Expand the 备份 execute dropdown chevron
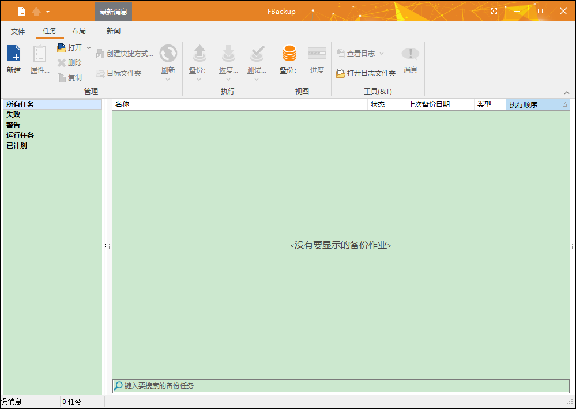The width and height of the screenshot is (576, 409). click(199, 80)
